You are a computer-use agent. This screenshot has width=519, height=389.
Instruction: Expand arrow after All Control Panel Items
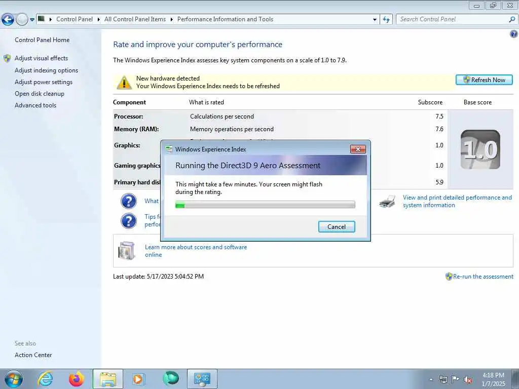coord(172,20)
